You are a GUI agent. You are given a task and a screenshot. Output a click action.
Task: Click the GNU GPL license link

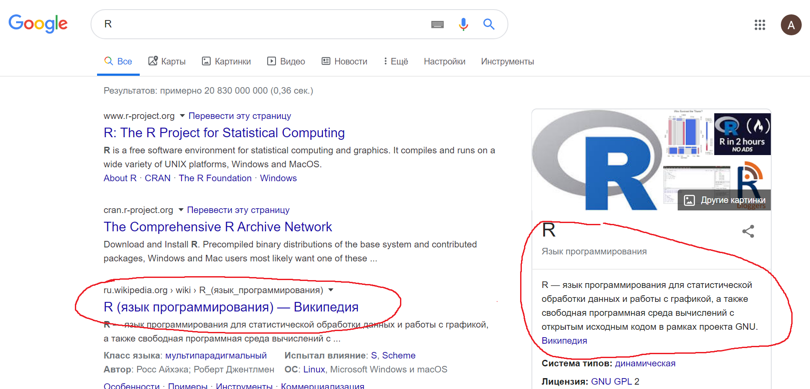click(x=612, y=382)
